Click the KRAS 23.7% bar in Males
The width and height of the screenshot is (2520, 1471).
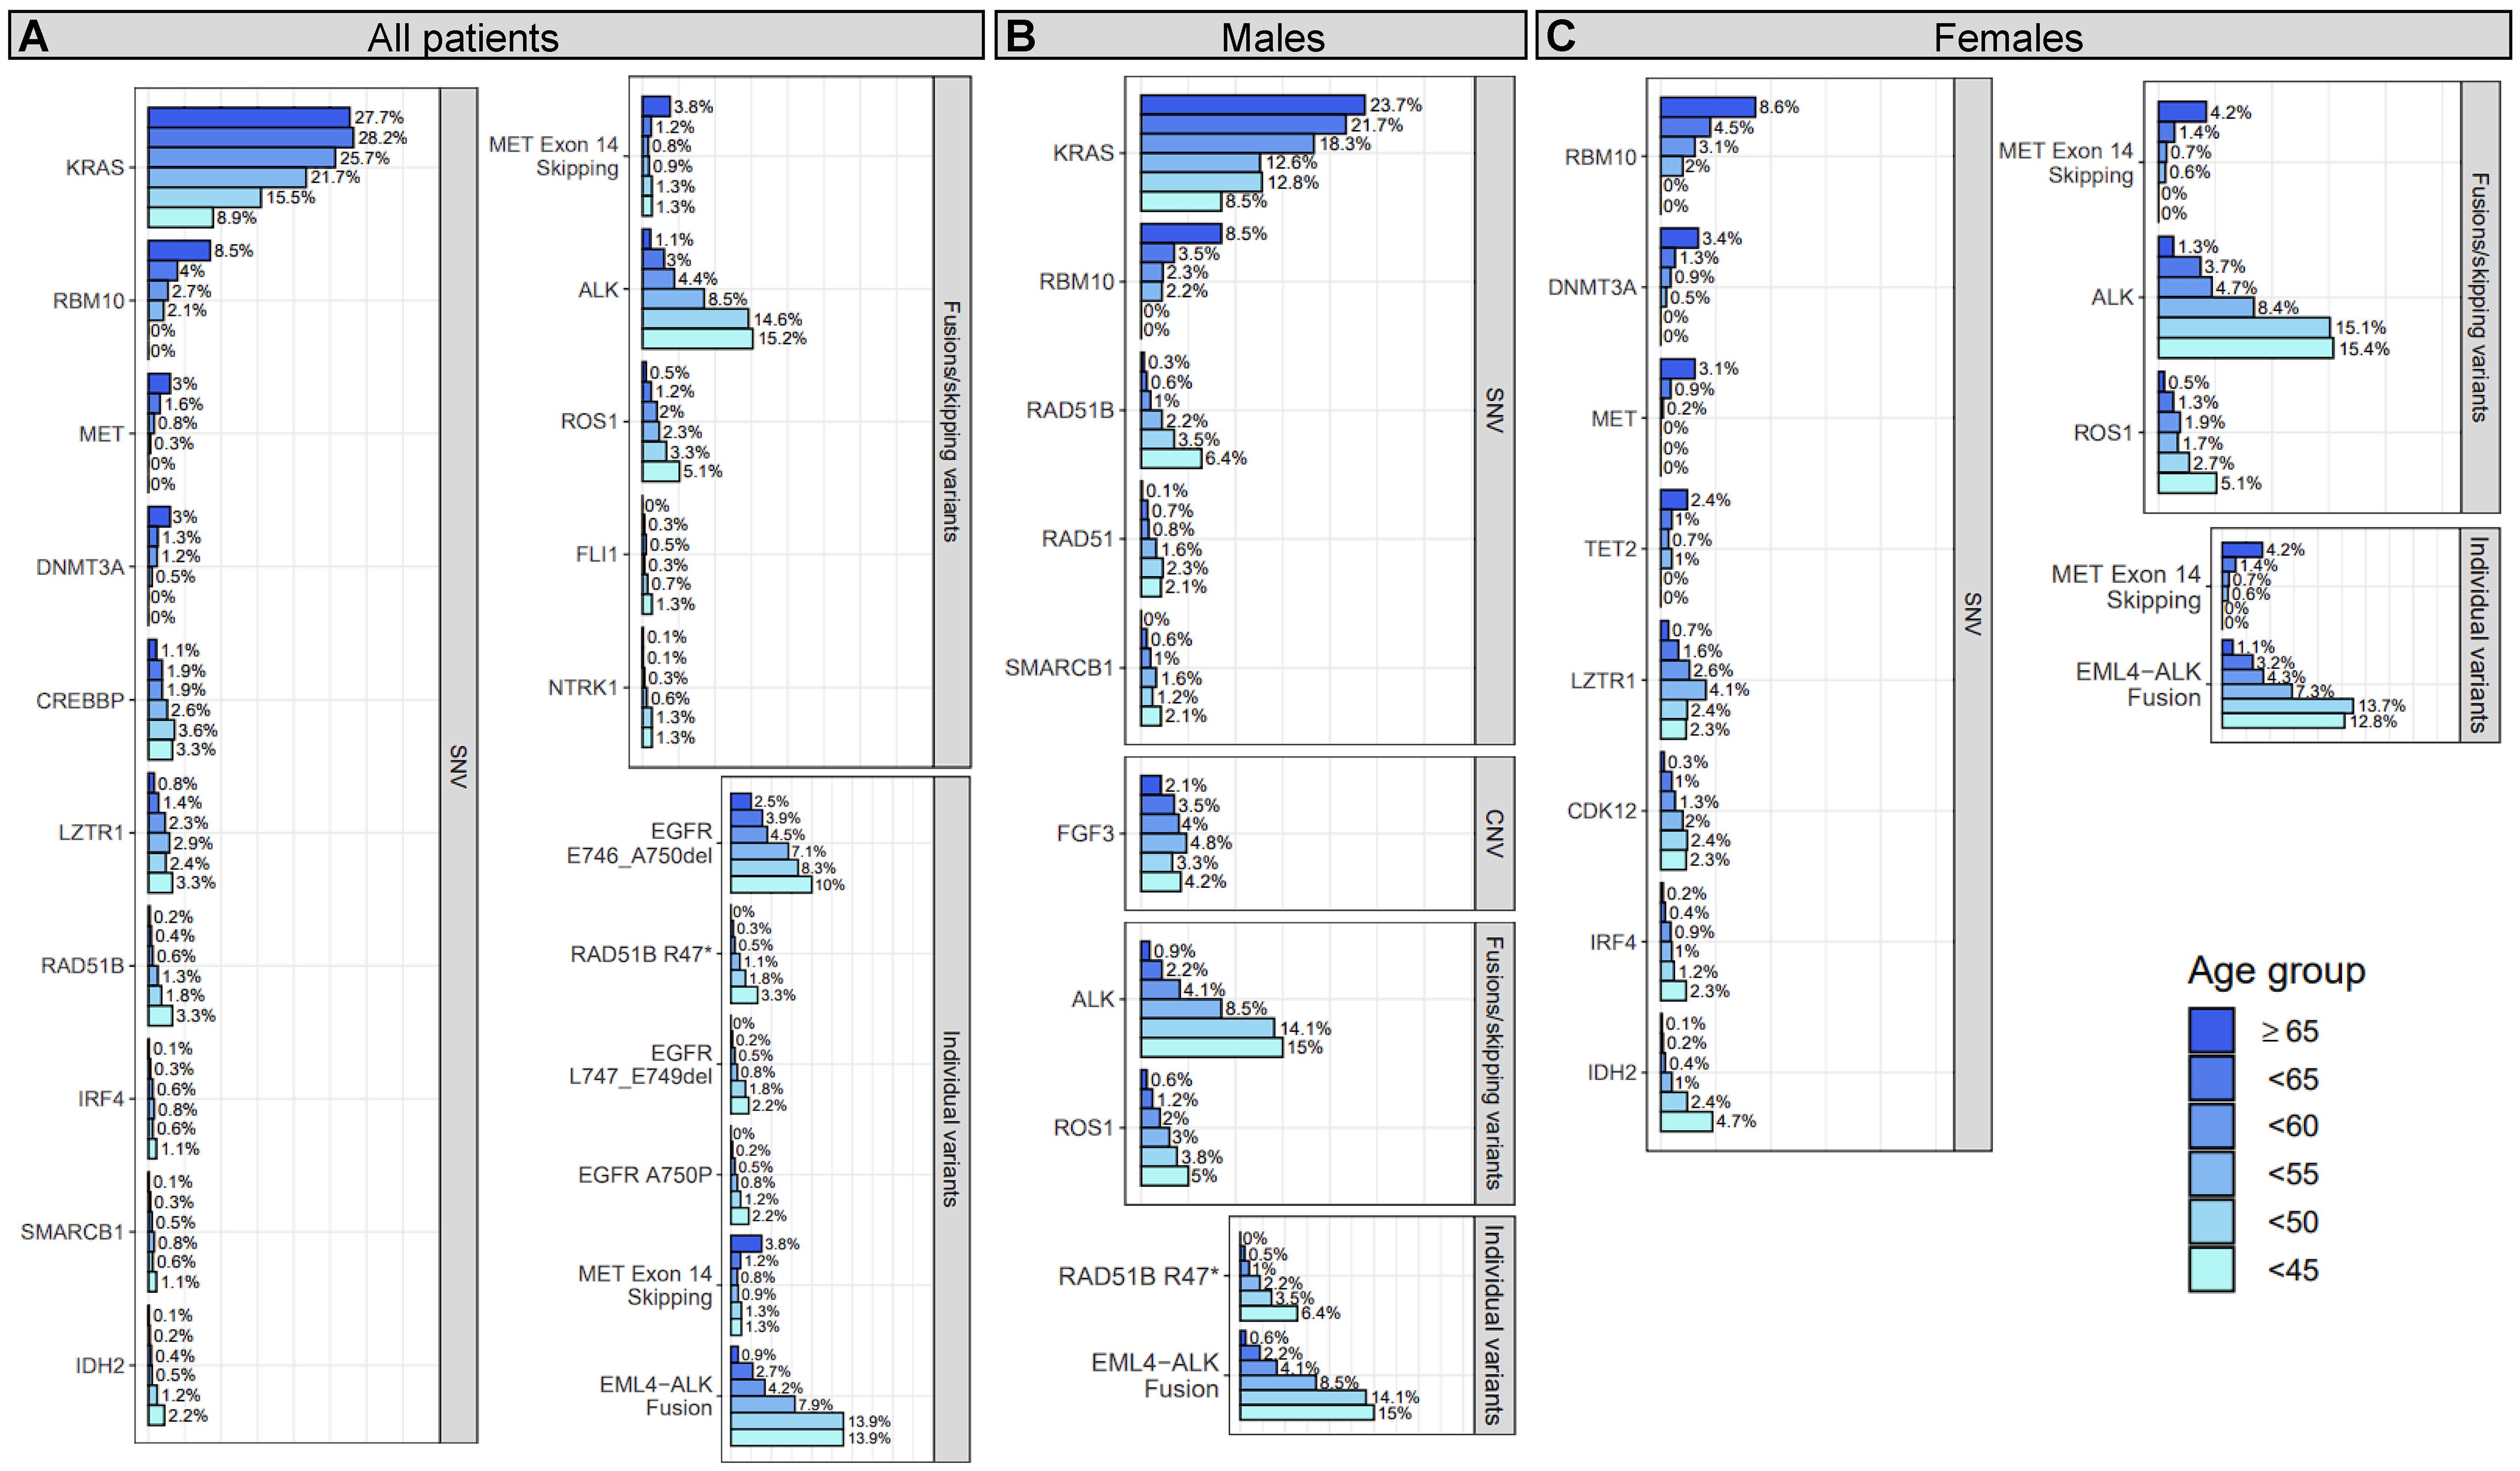[1252, 105]
